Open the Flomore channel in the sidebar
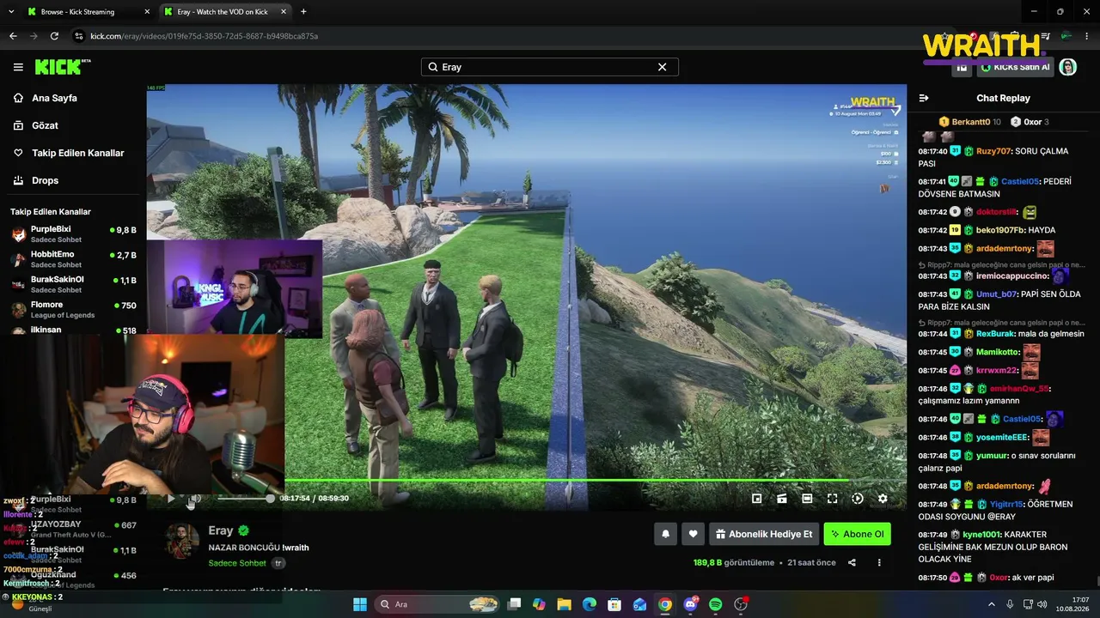Screen dimensions: 1100x618 [73, 309]
